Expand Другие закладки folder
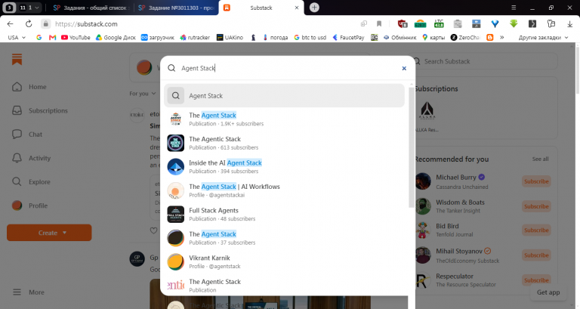The image size is (580, 309). click(x=543, y=37)
